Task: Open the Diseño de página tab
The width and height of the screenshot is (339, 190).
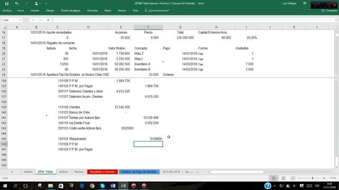Action: coord(70,11)
